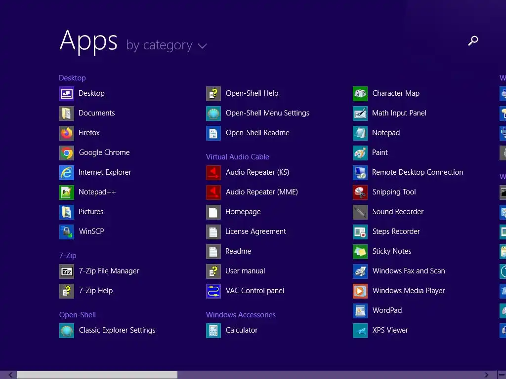Click the scrollbar left arrow

tap(11, 375)
